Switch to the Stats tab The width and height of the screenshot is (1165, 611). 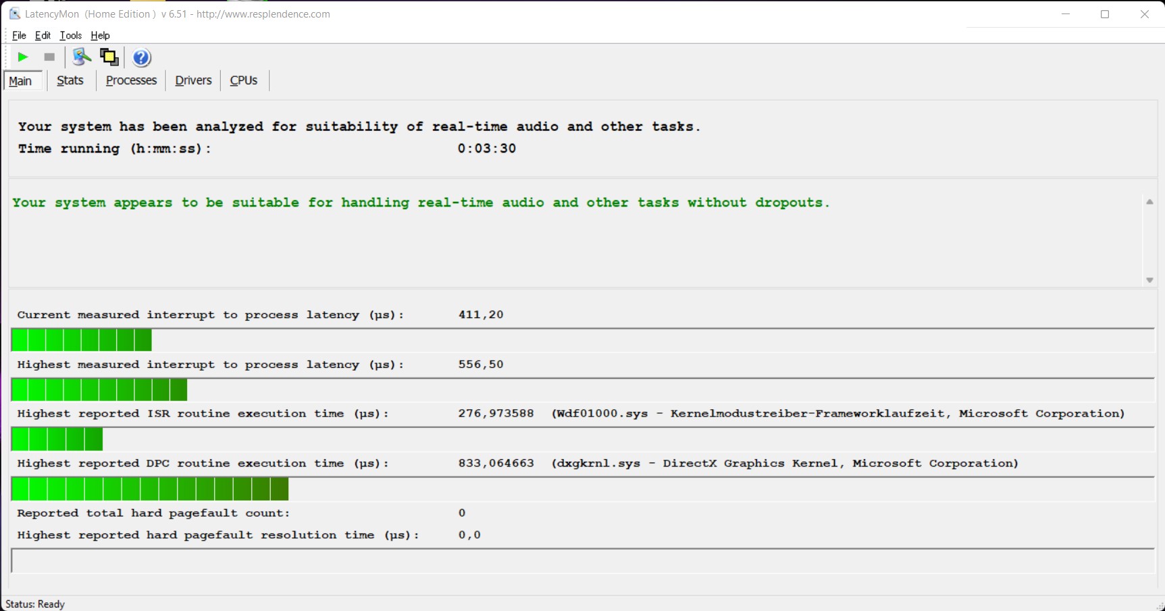(70, 80)
